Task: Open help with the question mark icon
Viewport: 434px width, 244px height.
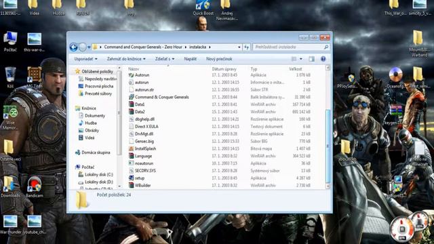Action: (323, 59)
